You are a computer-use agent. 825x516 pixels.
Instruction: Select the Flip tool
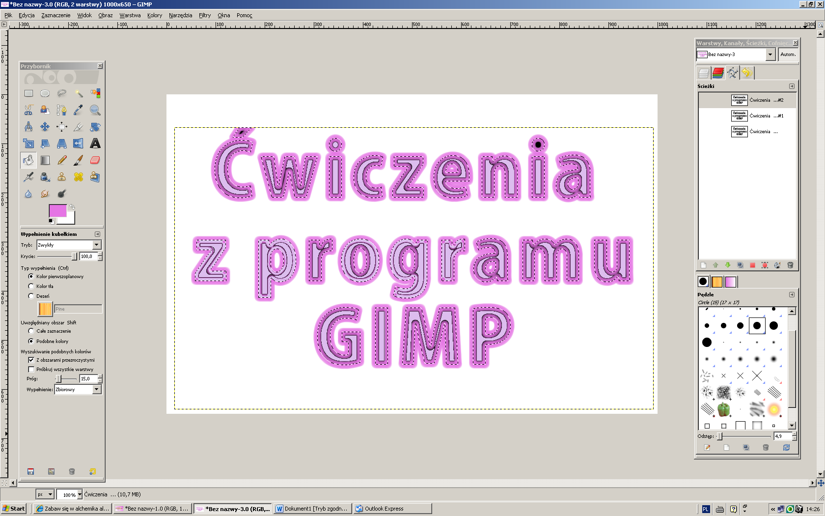pos(78,143)
